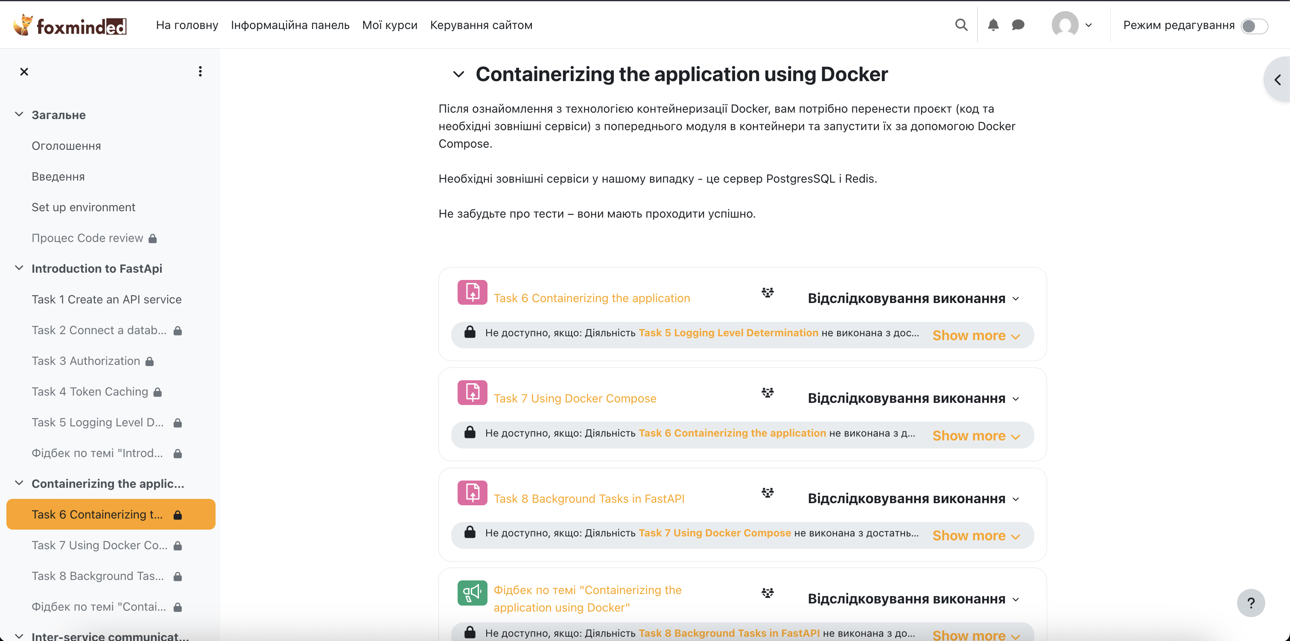
Task: Expand Show more for Task 7 restriction
Action: tap(975, 436)
